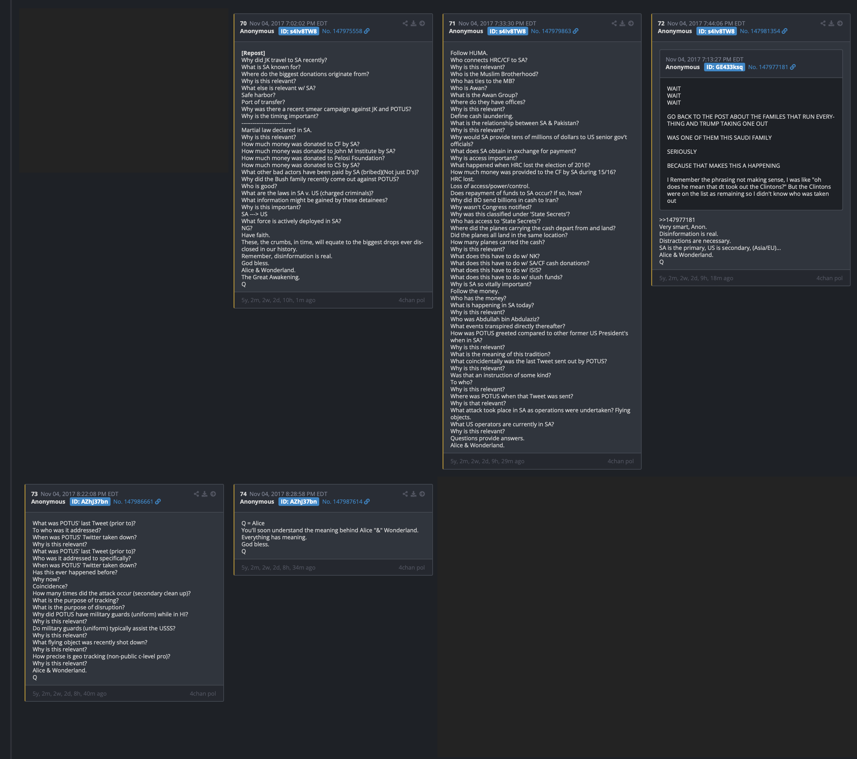Download post 71 with the download icon

pyautogui.click(x=622, y=24)
